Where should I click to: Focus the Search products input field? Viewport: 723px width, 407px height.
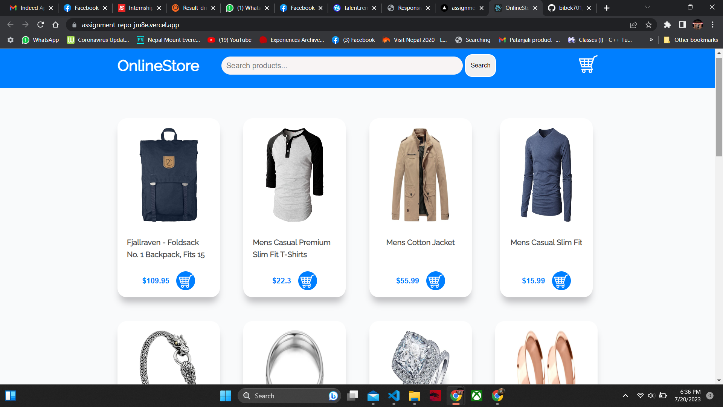(342, 66)
